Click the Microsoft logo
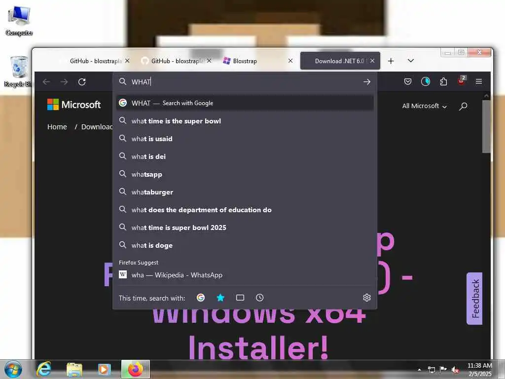Viewport: 505px width, 379px height. pos(74,105)
